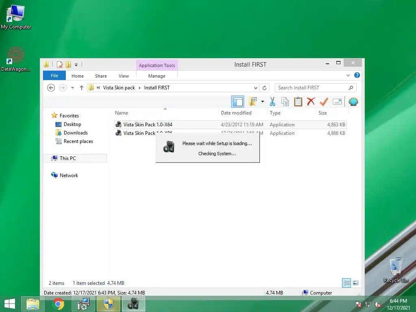Show hidden path with the breadcrumb chevrons

(98, 88)
